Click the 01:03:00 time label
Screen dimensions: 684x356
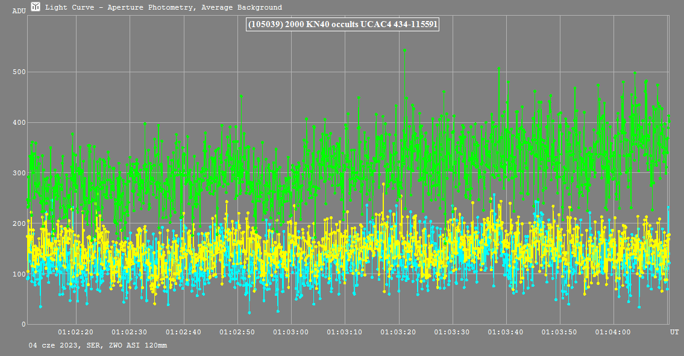(x=291, y=332)
